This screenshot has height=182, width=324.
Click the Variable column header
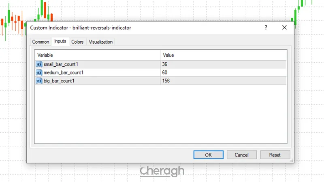pos(45,55)
